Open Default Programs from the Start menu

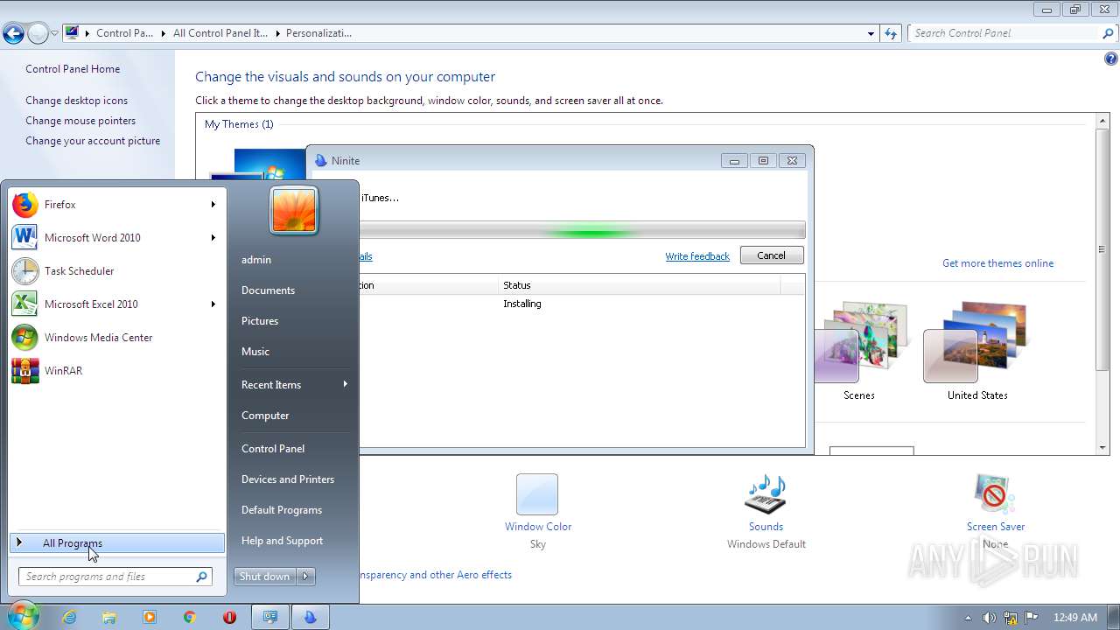pos(294,510)
